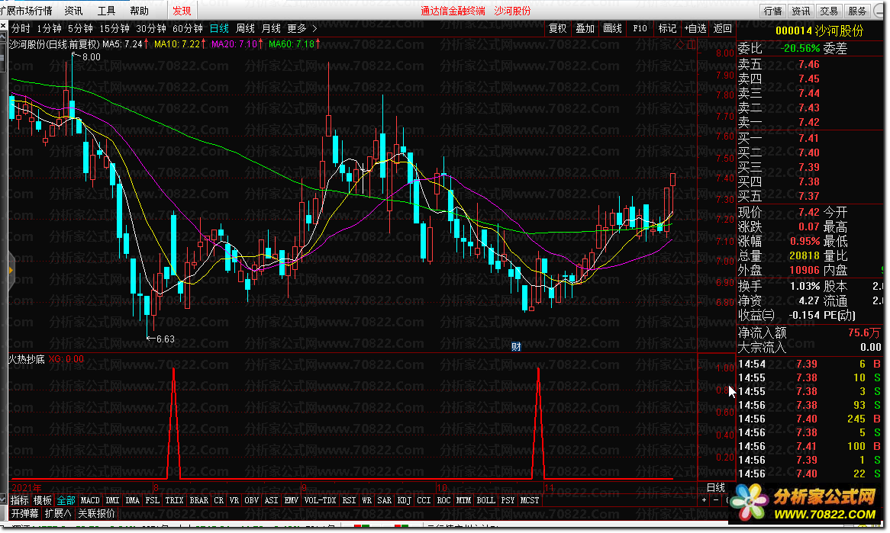Open the 扩展市场行情 menu
890x533 pixels.
[26, 11]
